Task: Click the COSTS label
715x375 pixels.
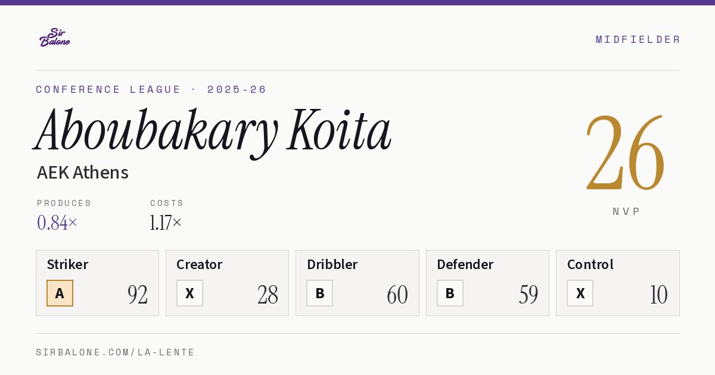Action: click(167, 203)
